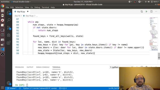Open the Activities overview
This screenshot has height=90, width=160.
5,2
